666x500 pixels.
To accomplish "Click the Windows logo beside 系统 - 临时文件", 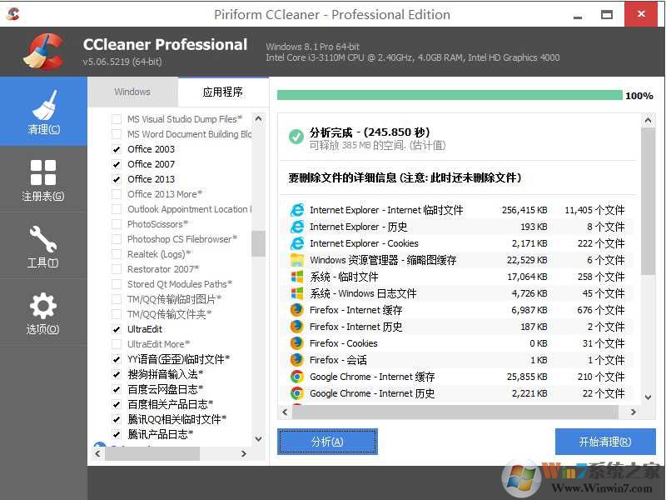I will (297, 277).
